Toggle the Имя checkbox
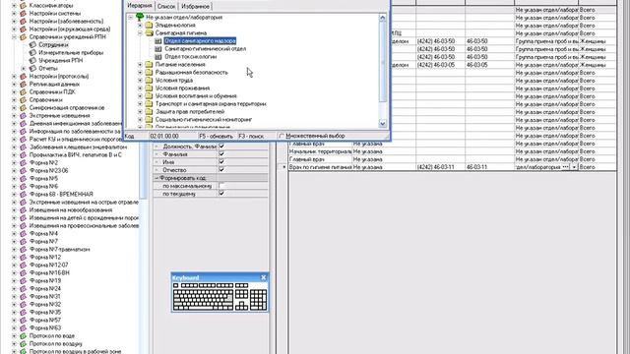The width and height of the screenshot is (630, 354). click(221, 161)
